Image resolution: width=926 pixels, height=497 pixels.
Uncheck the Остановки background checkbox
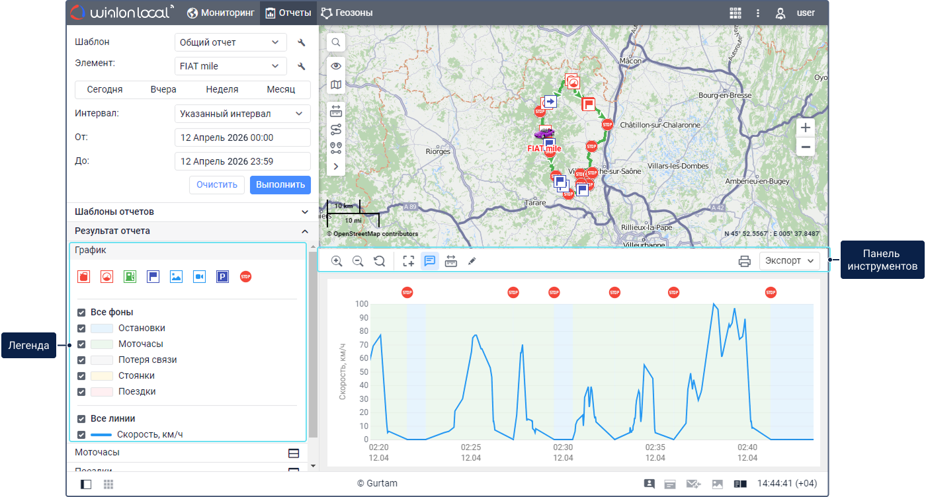[x=81, y=328]
